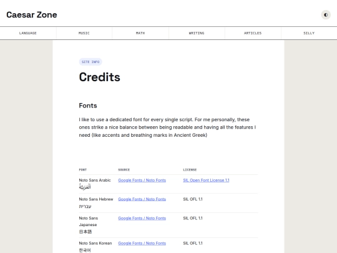This screenshot has height=253, width=337.
Task: Click the Noto Sans Korean font name
Action: pos(95,244)
